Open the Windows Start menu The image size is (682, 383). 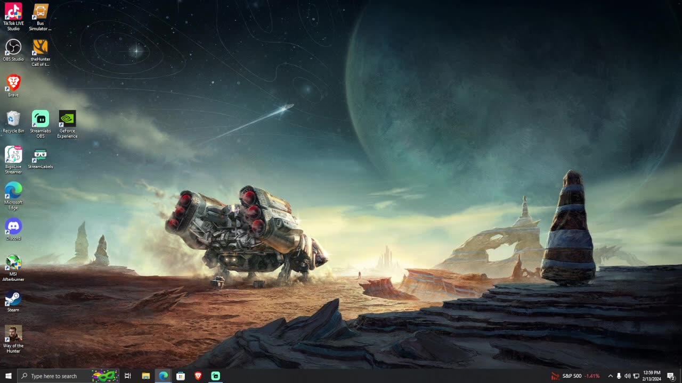click(x=8, y=376)
